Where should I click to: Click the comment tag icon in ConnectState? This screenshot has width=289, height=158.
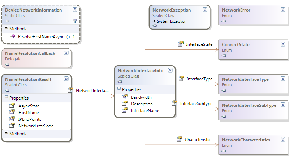pyautogui.click(x=224, y=56)
